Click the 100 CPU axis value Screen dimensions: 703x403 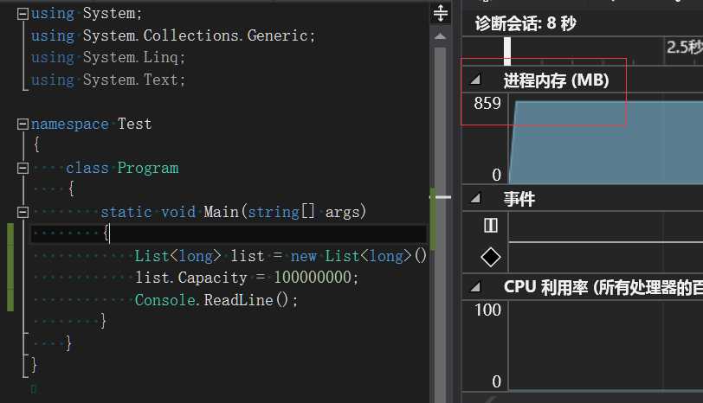[487, 310]
